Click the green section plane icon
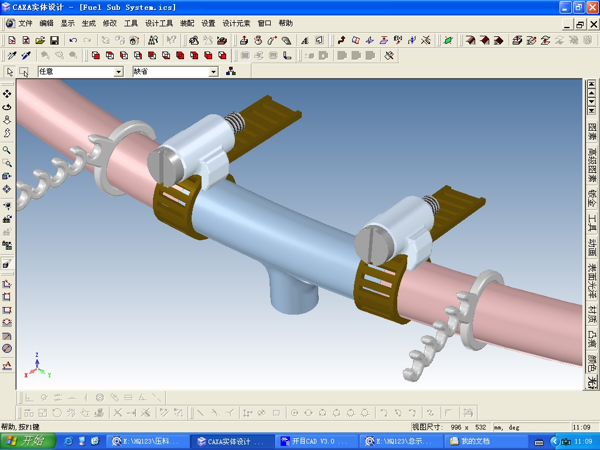The image size is (600, 450). 448,40
